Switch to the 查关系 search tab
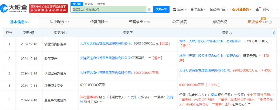 click(x=101, y=4)
